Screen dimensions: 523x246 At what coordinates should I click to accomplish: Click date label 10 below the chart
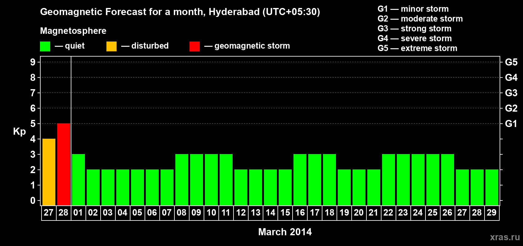click(x=211, y=212)
